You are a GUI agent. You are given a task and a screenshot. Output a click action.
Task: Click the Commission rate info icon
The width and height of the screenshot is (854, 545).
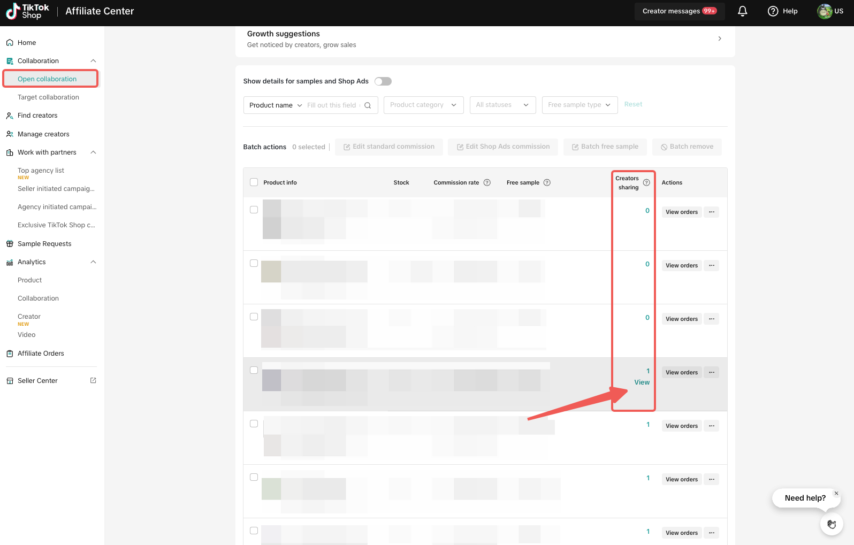point(487,182)
